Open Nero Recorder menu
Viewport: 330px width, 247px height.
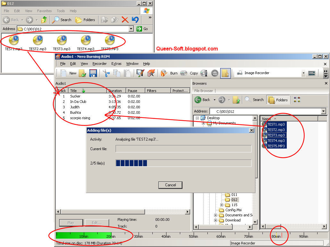coord(100,64)
